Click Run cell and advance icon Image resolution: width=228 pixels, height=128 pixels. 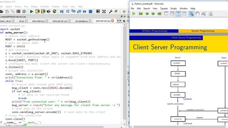43,11
